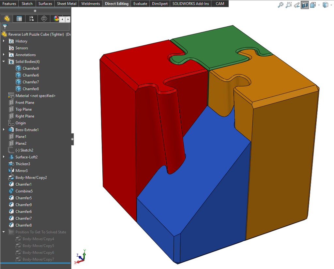Collapse Position To Get To Solved State folder
Viewport: 334px width, 269px height.
click(4, 232)
